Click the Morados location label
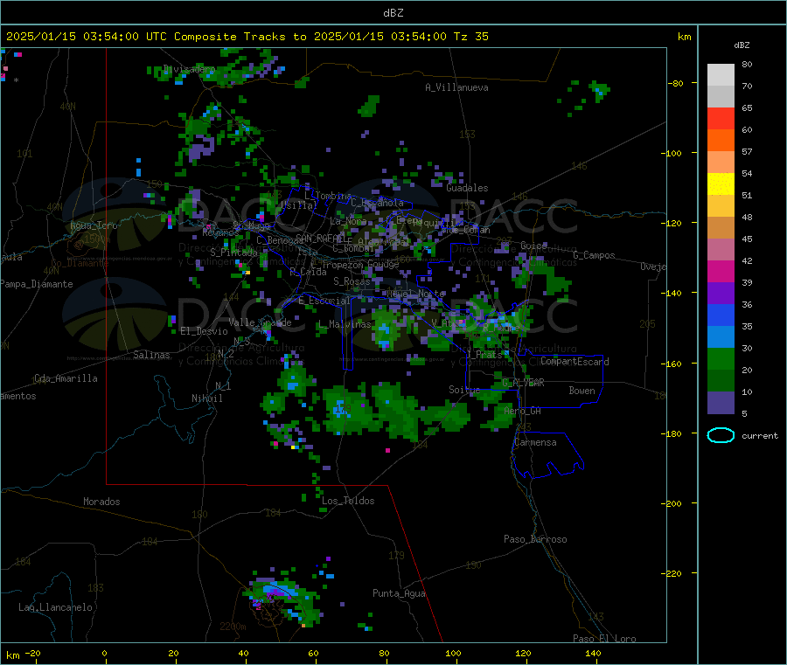The image size is (787, 665). (x=101, y=502)
